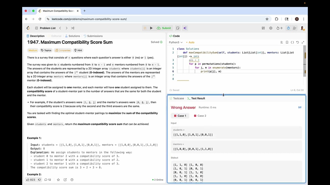Click the editor vertical scrollbar

tap(304, 61)
